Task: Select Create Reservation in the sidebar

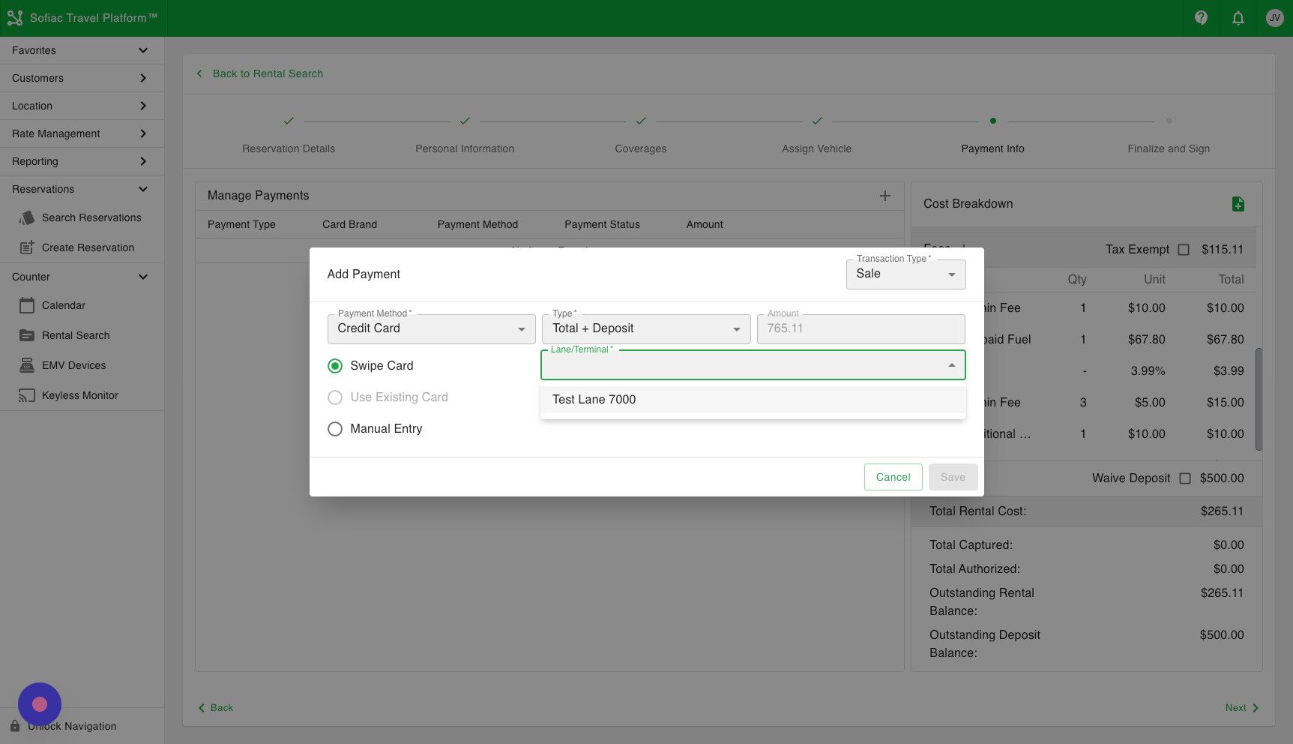Action: pos(88,247)
